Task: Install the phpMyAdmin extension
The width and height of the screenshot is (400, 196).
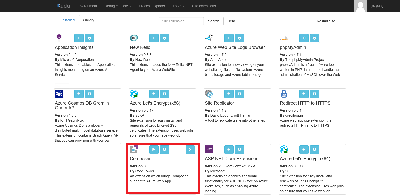Action: (x=304, y=38)
